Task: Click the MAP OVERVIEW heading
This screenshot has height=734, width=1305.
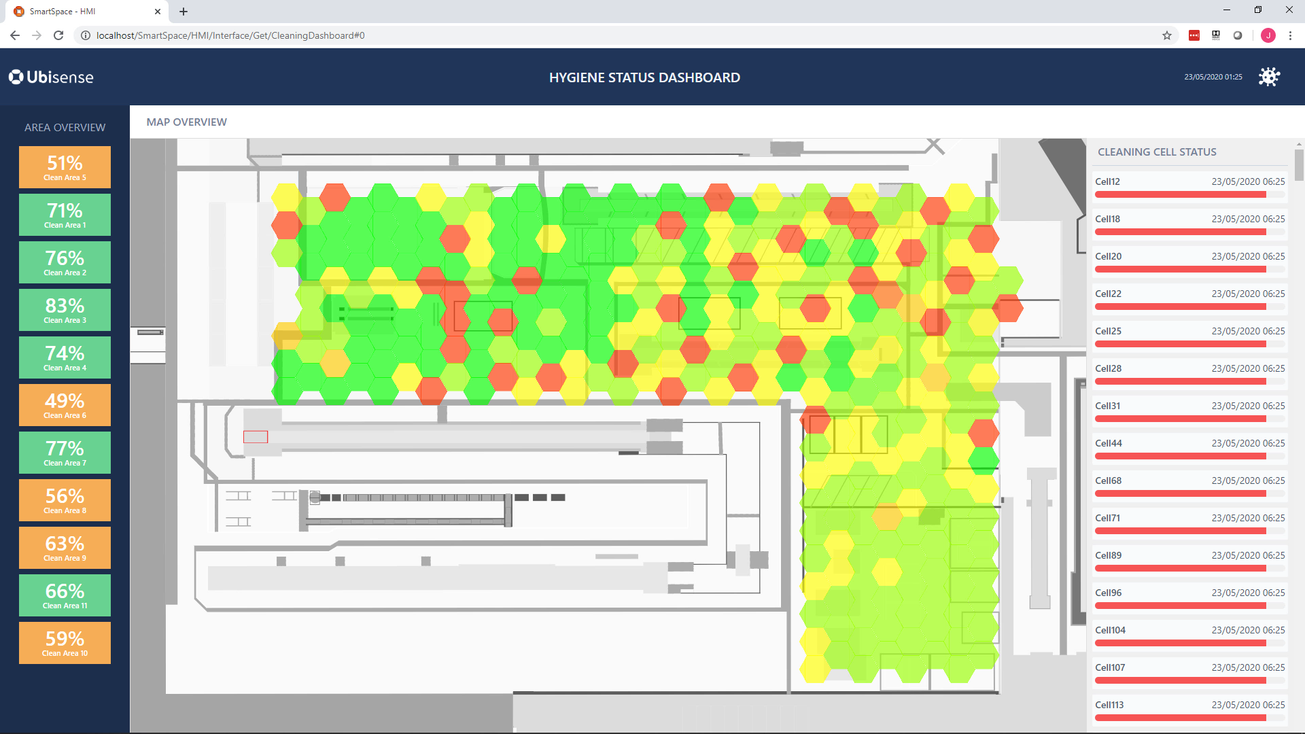Action: click(187, 122)
